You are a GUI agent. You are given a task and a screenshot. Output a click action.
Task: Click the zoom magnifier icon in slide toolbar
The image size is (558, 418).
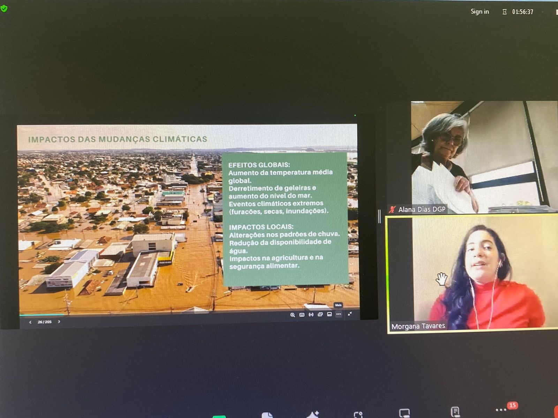click(293, 315)
